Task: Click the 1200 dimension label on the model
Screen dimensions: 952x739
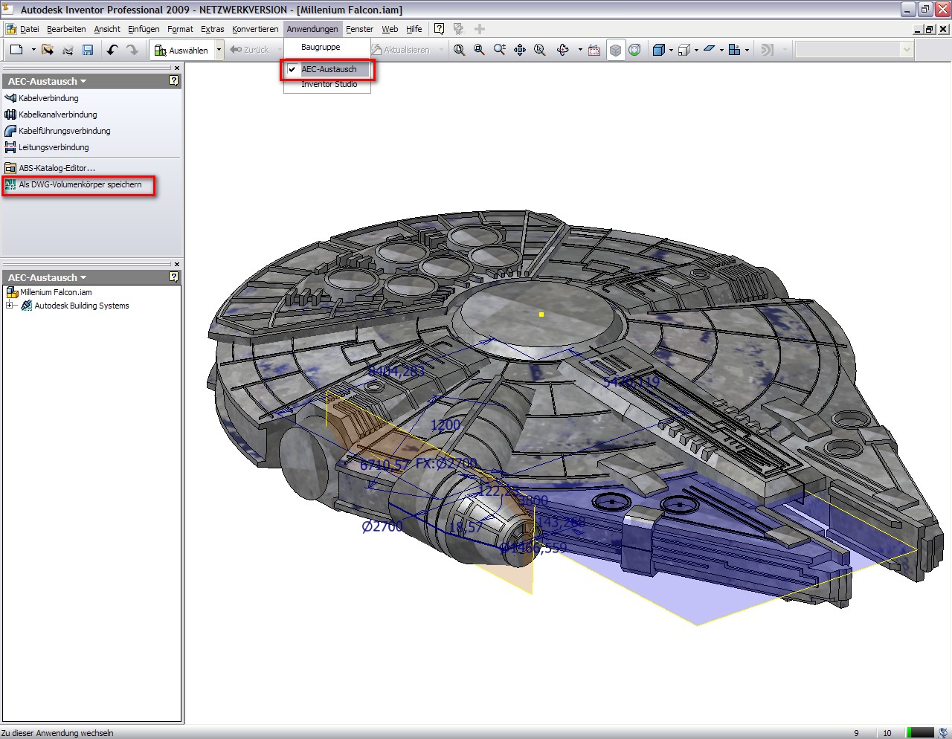Action: click(x=446, y=425)
